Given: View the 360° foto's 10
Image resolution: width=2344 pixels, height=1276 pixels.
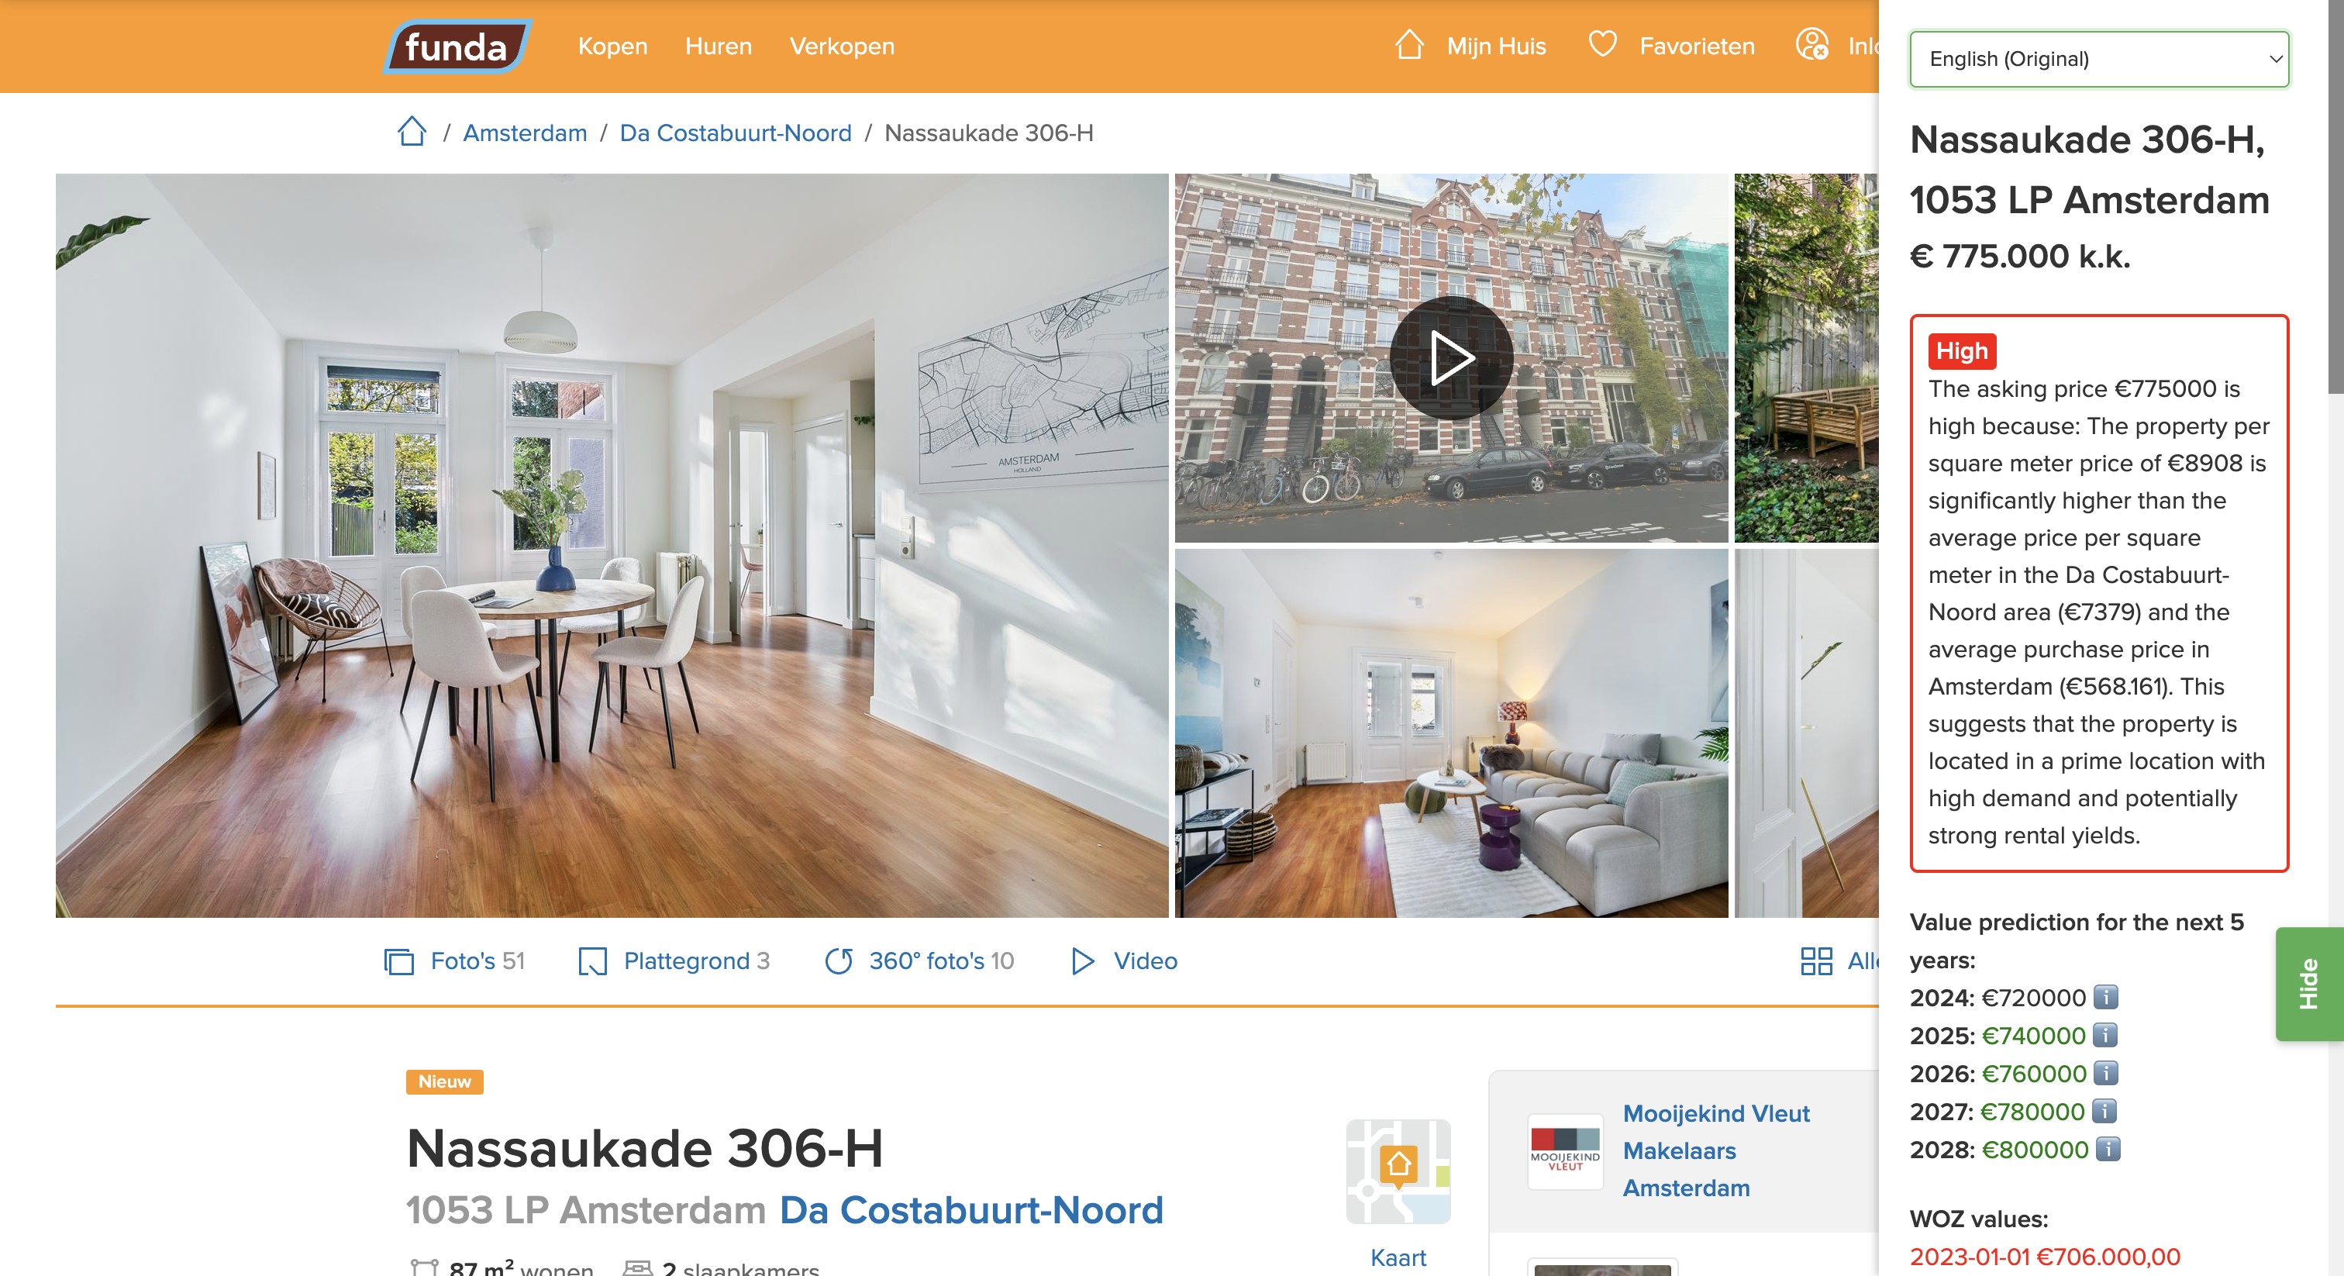Looking at the screenshot, I should [919, 961].
